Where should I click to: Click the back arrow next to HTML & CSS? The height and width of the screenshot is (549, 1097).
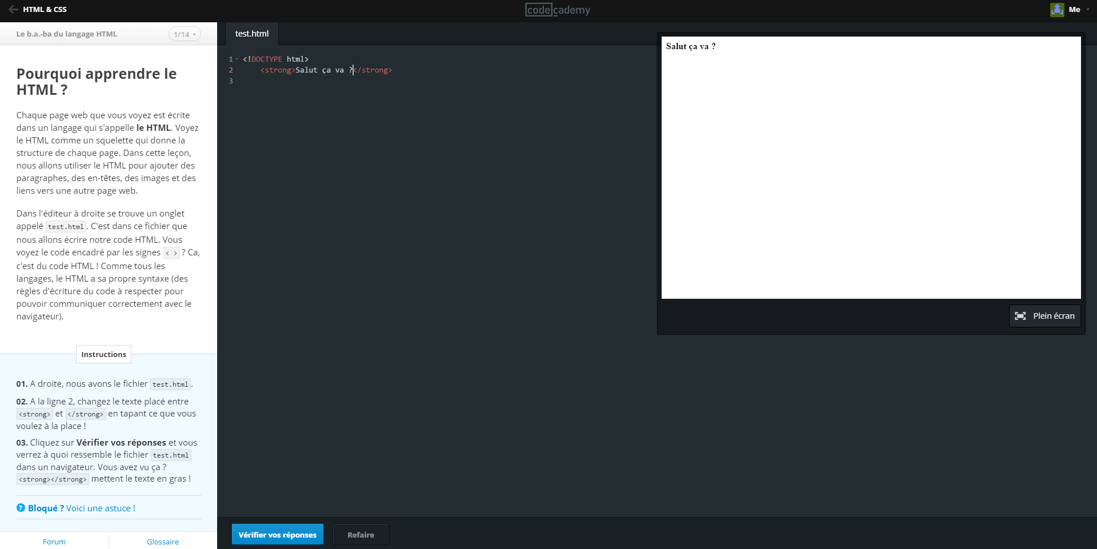[13, 10]
